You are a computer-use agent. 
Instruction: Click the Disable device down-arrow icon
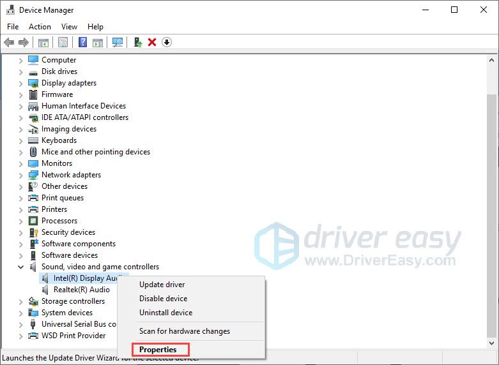[x=167, y=42]
